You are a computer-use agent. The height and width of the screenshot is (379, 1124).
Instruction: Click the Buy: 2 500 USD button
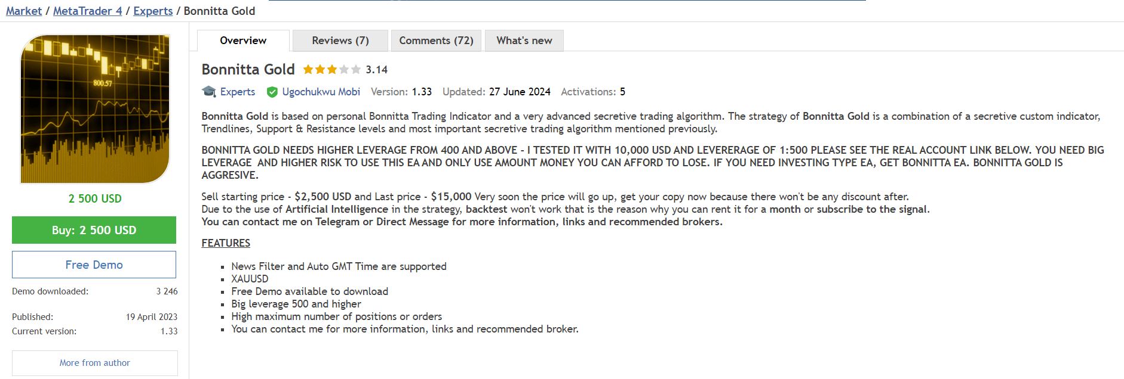(x=94, y=230)
